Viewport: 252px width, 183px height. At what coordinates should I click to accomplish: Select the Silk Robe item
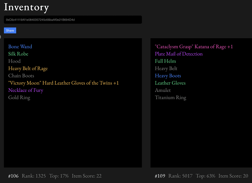18,54
